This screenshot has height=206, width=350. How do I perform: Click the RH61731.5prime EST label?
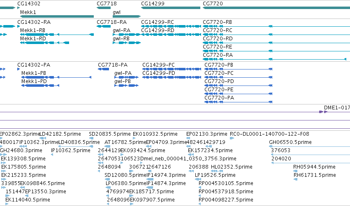315,175
